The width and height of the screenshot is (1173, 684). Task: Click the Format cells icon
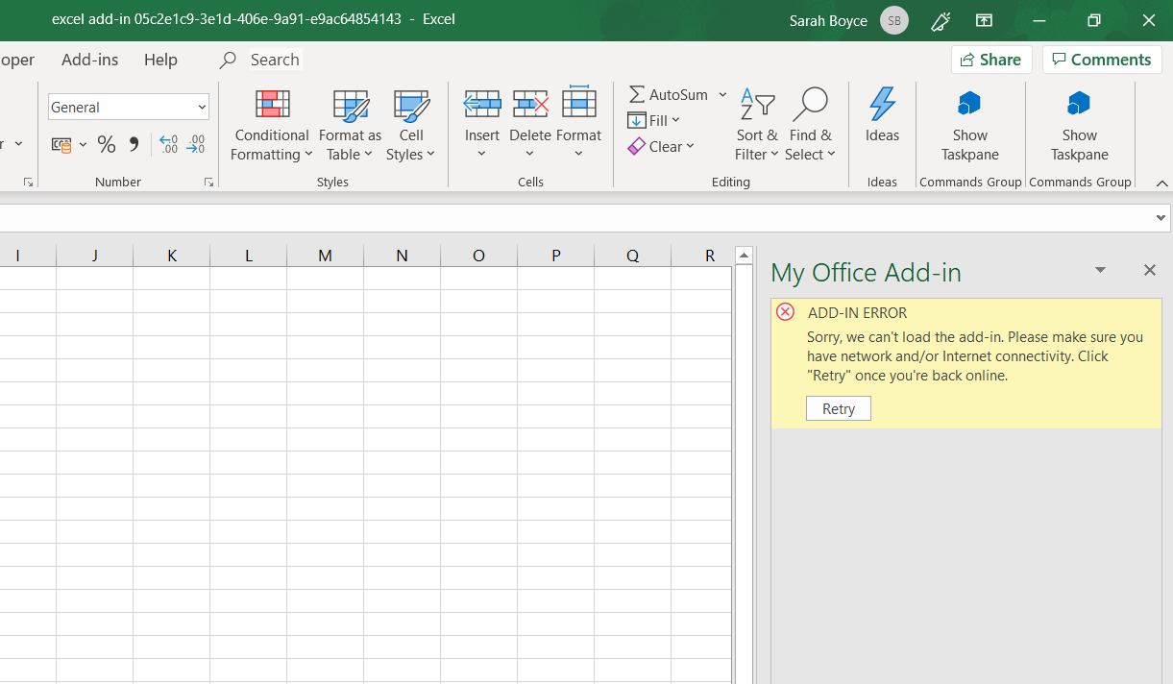578,103
